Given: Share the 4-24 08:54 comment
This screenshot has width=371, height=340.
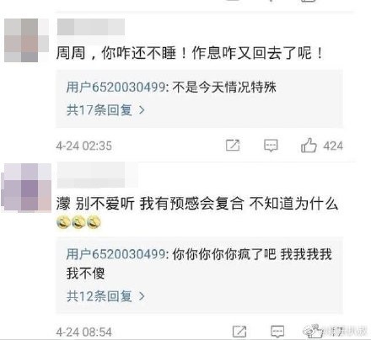Looking at the screenshot, I should 239,332.
